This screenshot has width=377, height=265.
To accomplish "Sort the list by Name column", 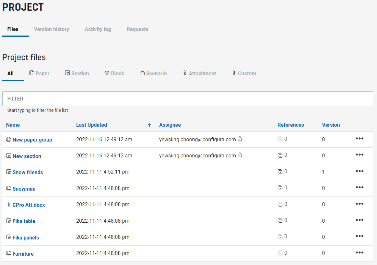I will pyautogui.click(x=13, y=125).
